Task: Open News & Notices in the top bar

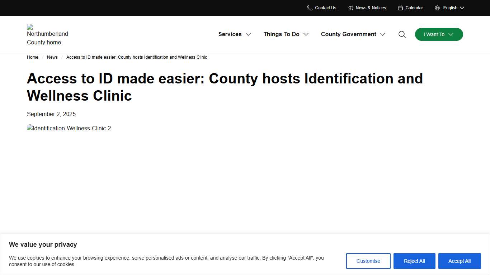Action: click(x=371, y=8)
